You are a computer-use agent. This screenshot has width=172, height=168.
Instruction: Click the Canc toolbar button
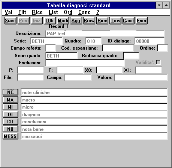click(129, 21)
